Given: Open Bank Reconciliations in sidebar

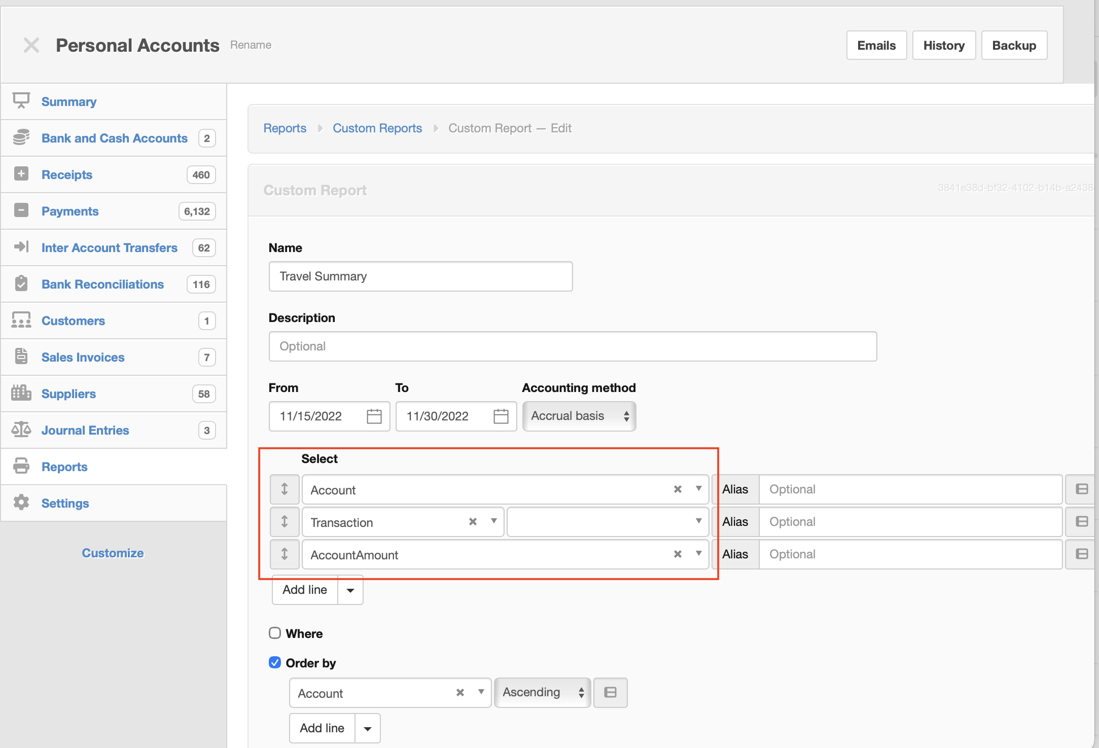Looking at the screenshot, I should [x=102, y=284].
